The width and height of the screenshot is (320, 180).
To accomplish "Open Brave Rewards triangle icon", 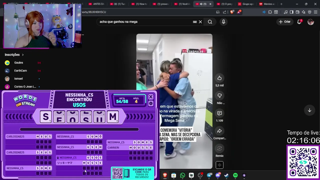I will tap(239, 12).
